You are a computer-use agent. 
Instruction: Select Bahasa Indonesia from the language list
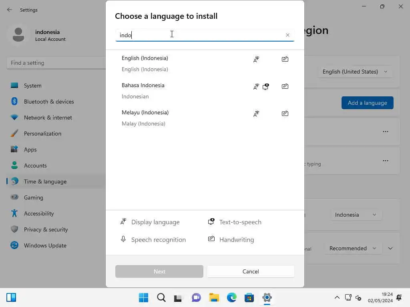205,91
